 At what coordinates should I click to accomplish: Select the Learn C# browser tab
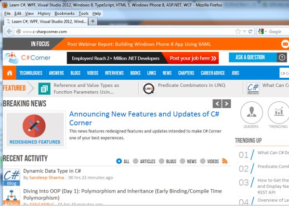[x=46, y=21]
